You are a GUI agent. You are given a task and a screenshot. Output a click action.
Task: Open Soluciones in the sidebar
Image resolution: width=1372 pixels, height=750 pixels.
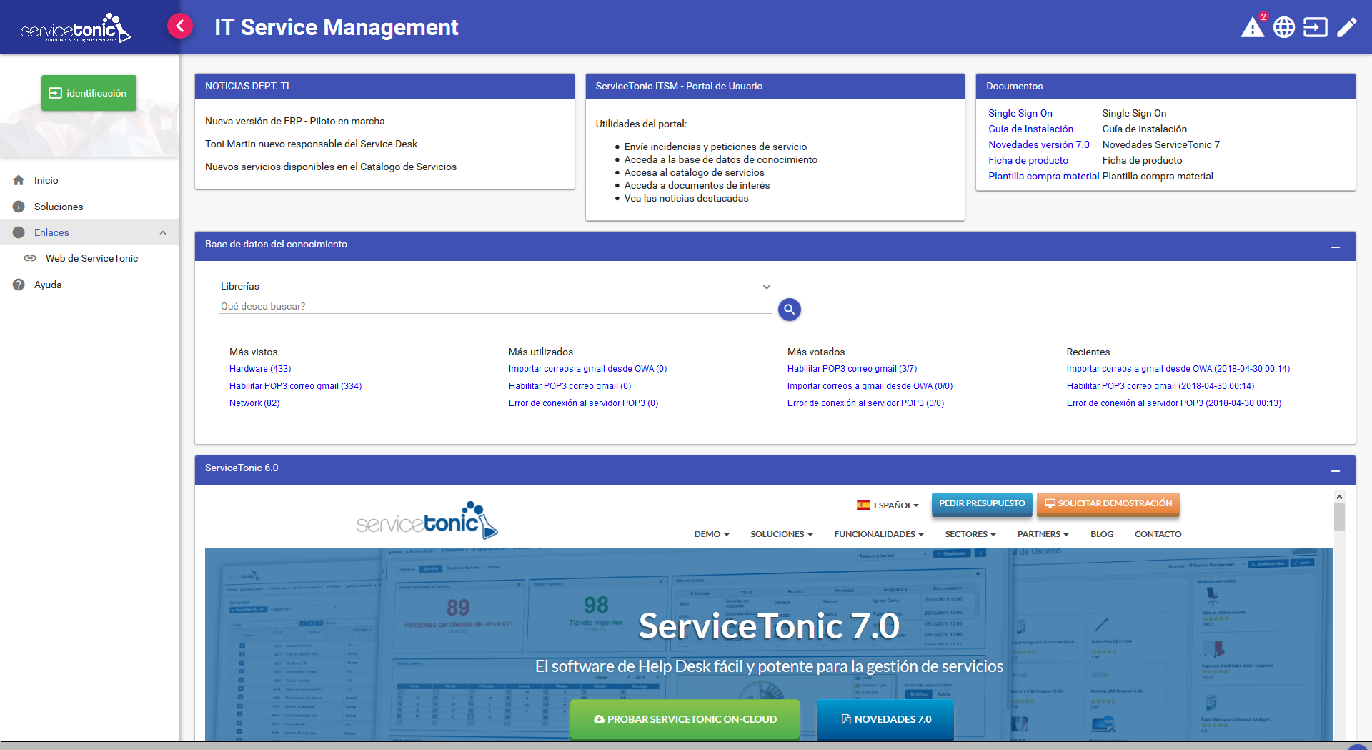coord(59,207)
